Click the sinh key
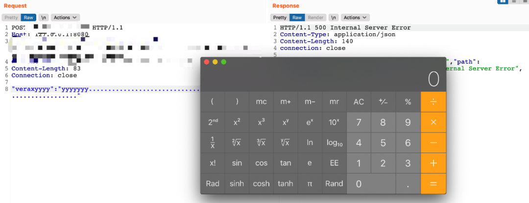The width and height of the screenshot is (529, 203). pyautogui.click(x=237, y=184)
